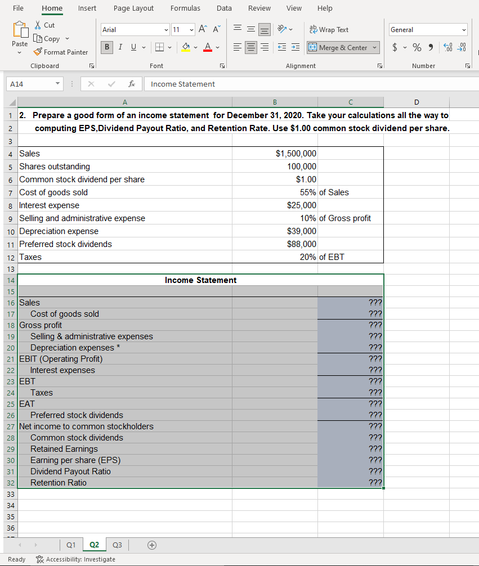Cut the selection with the scissors icon
Image resolution: width=479 pixels, height=566 pixels.
[38, 25]
